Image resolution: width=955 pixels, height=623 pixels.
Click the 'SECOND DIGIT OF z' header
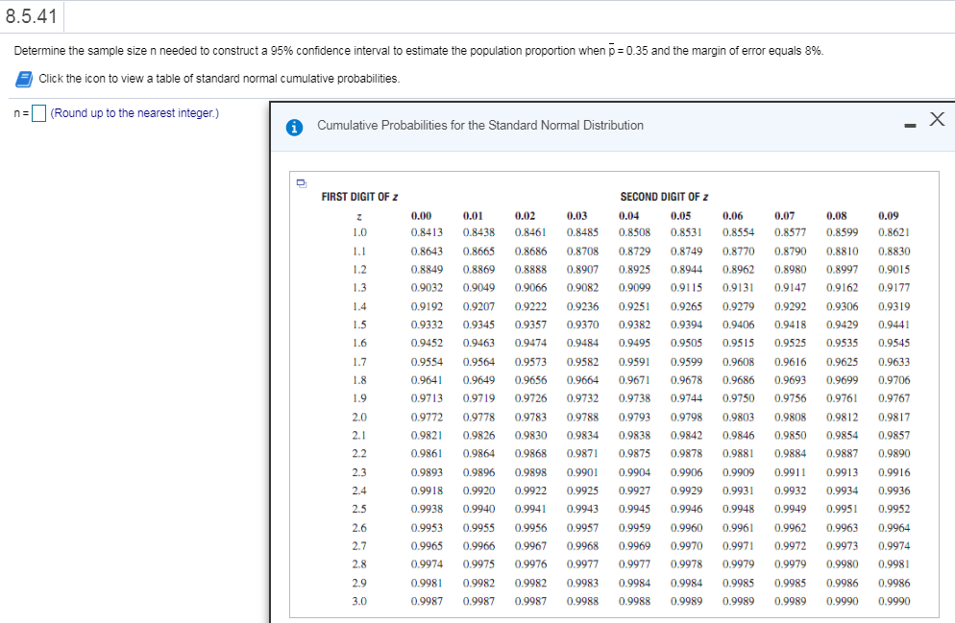click(x=664, y=197)
